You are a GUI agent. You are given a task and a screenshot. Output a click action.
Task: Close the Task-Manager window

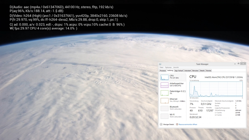[x=243, y=64]
